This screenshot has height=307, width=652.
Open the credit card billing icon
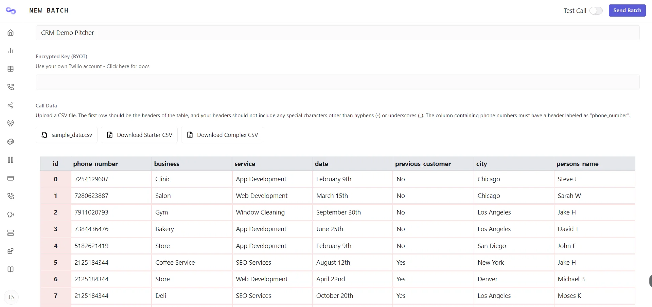tap(11, 178)
